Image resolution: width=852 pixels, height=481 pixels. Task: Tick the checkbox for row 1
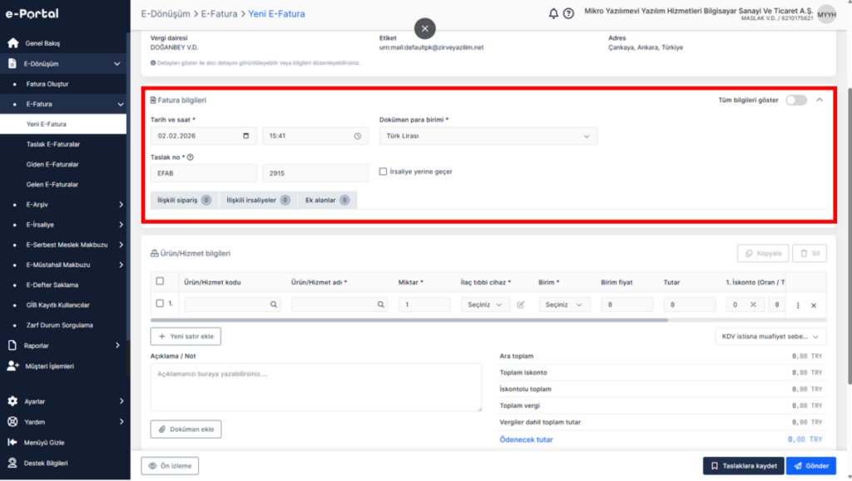click(x=160, y=303)
